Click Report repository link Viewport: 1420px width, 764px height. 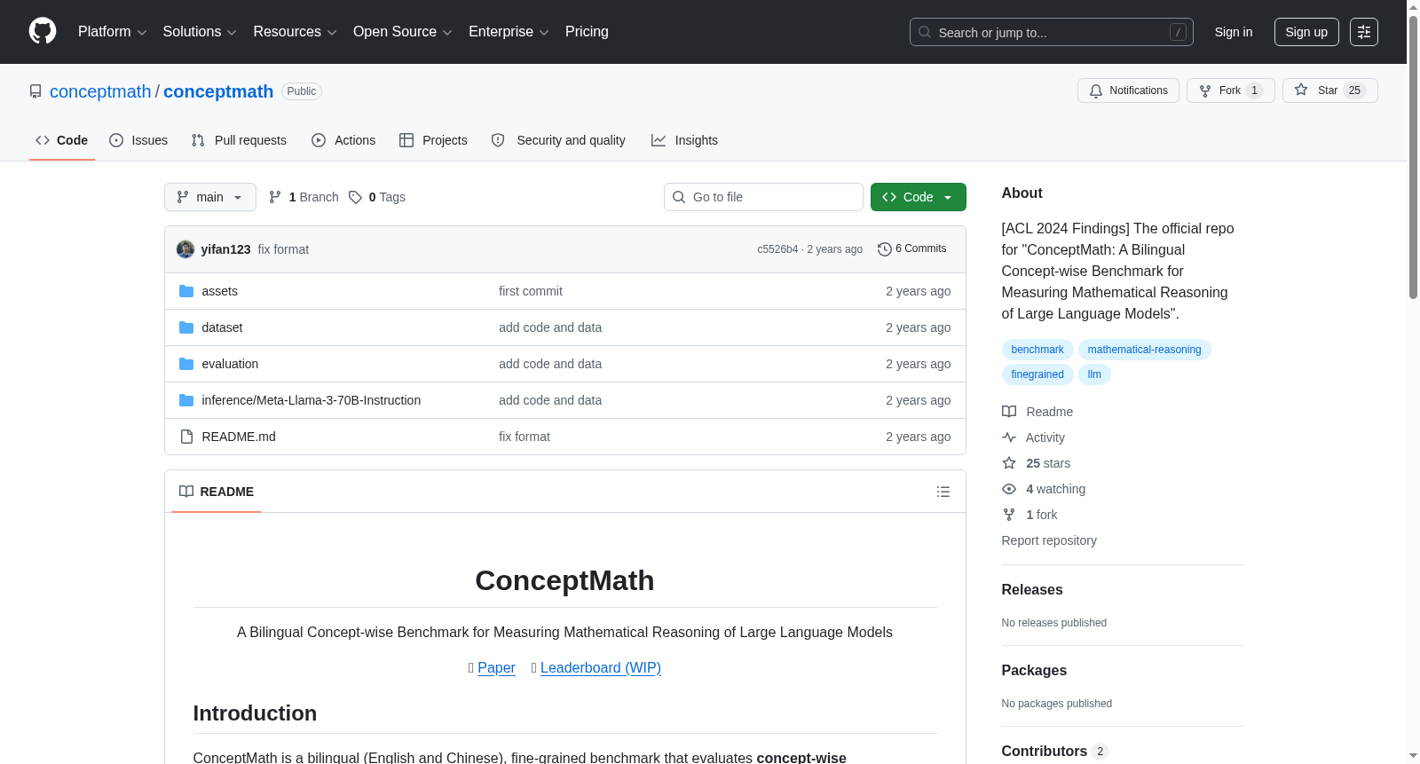tap(1049, 540)
